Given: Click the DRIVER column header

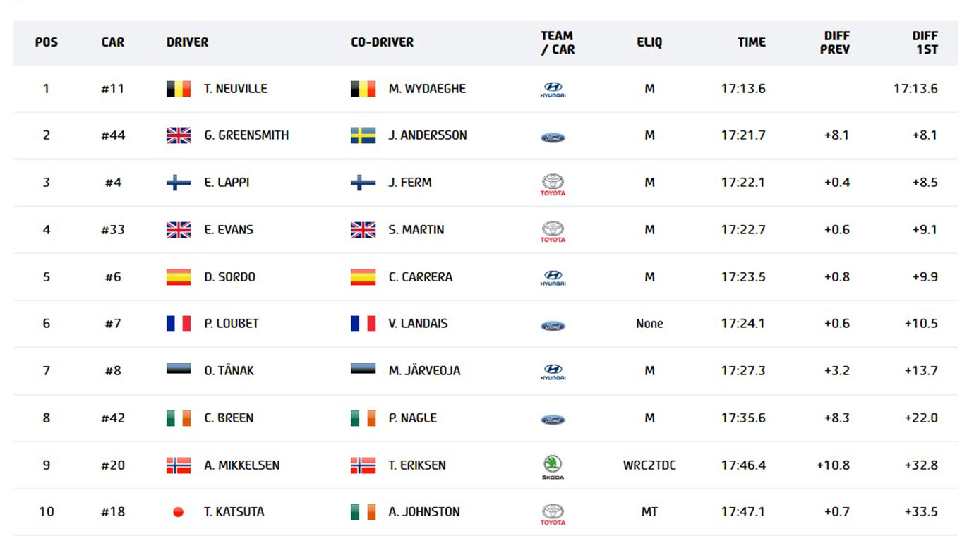Looking at the screenshot, I should (x=188, y=42).
